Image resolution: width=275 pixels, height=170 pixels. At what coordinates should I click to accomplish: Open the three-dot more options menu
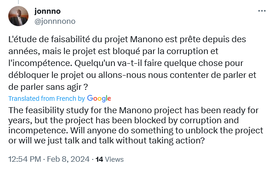point(262,11)
